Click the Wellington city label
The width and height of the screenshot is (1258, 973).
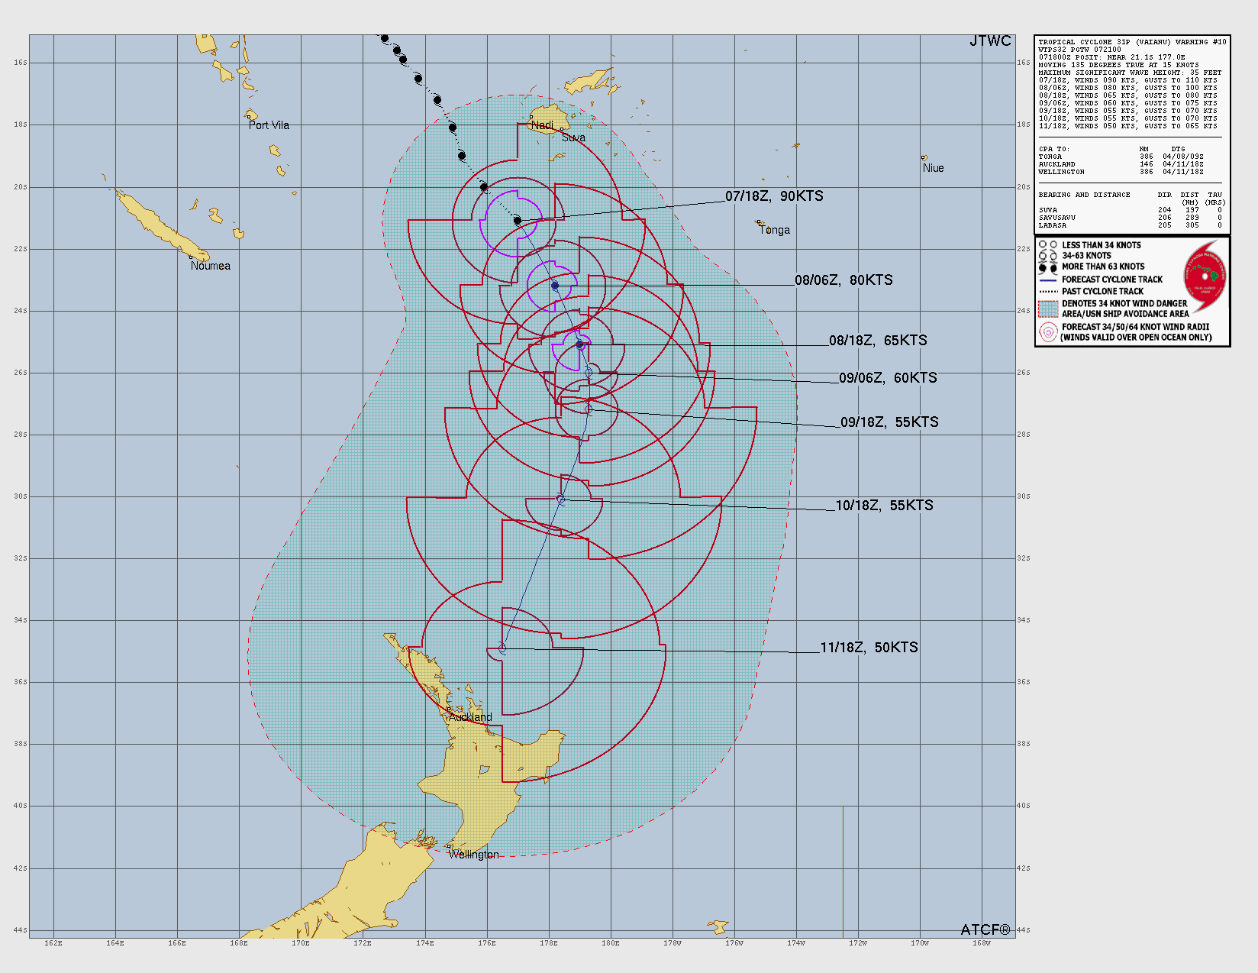click(x=473, y=855)
